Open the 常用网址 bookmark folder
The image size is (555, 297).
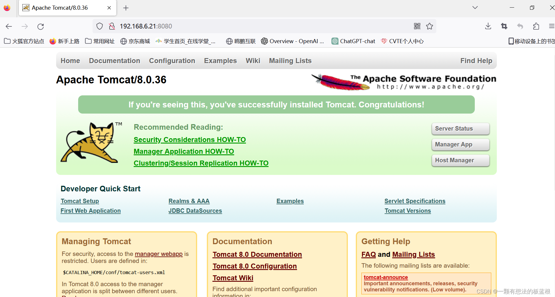click(100, 41)
